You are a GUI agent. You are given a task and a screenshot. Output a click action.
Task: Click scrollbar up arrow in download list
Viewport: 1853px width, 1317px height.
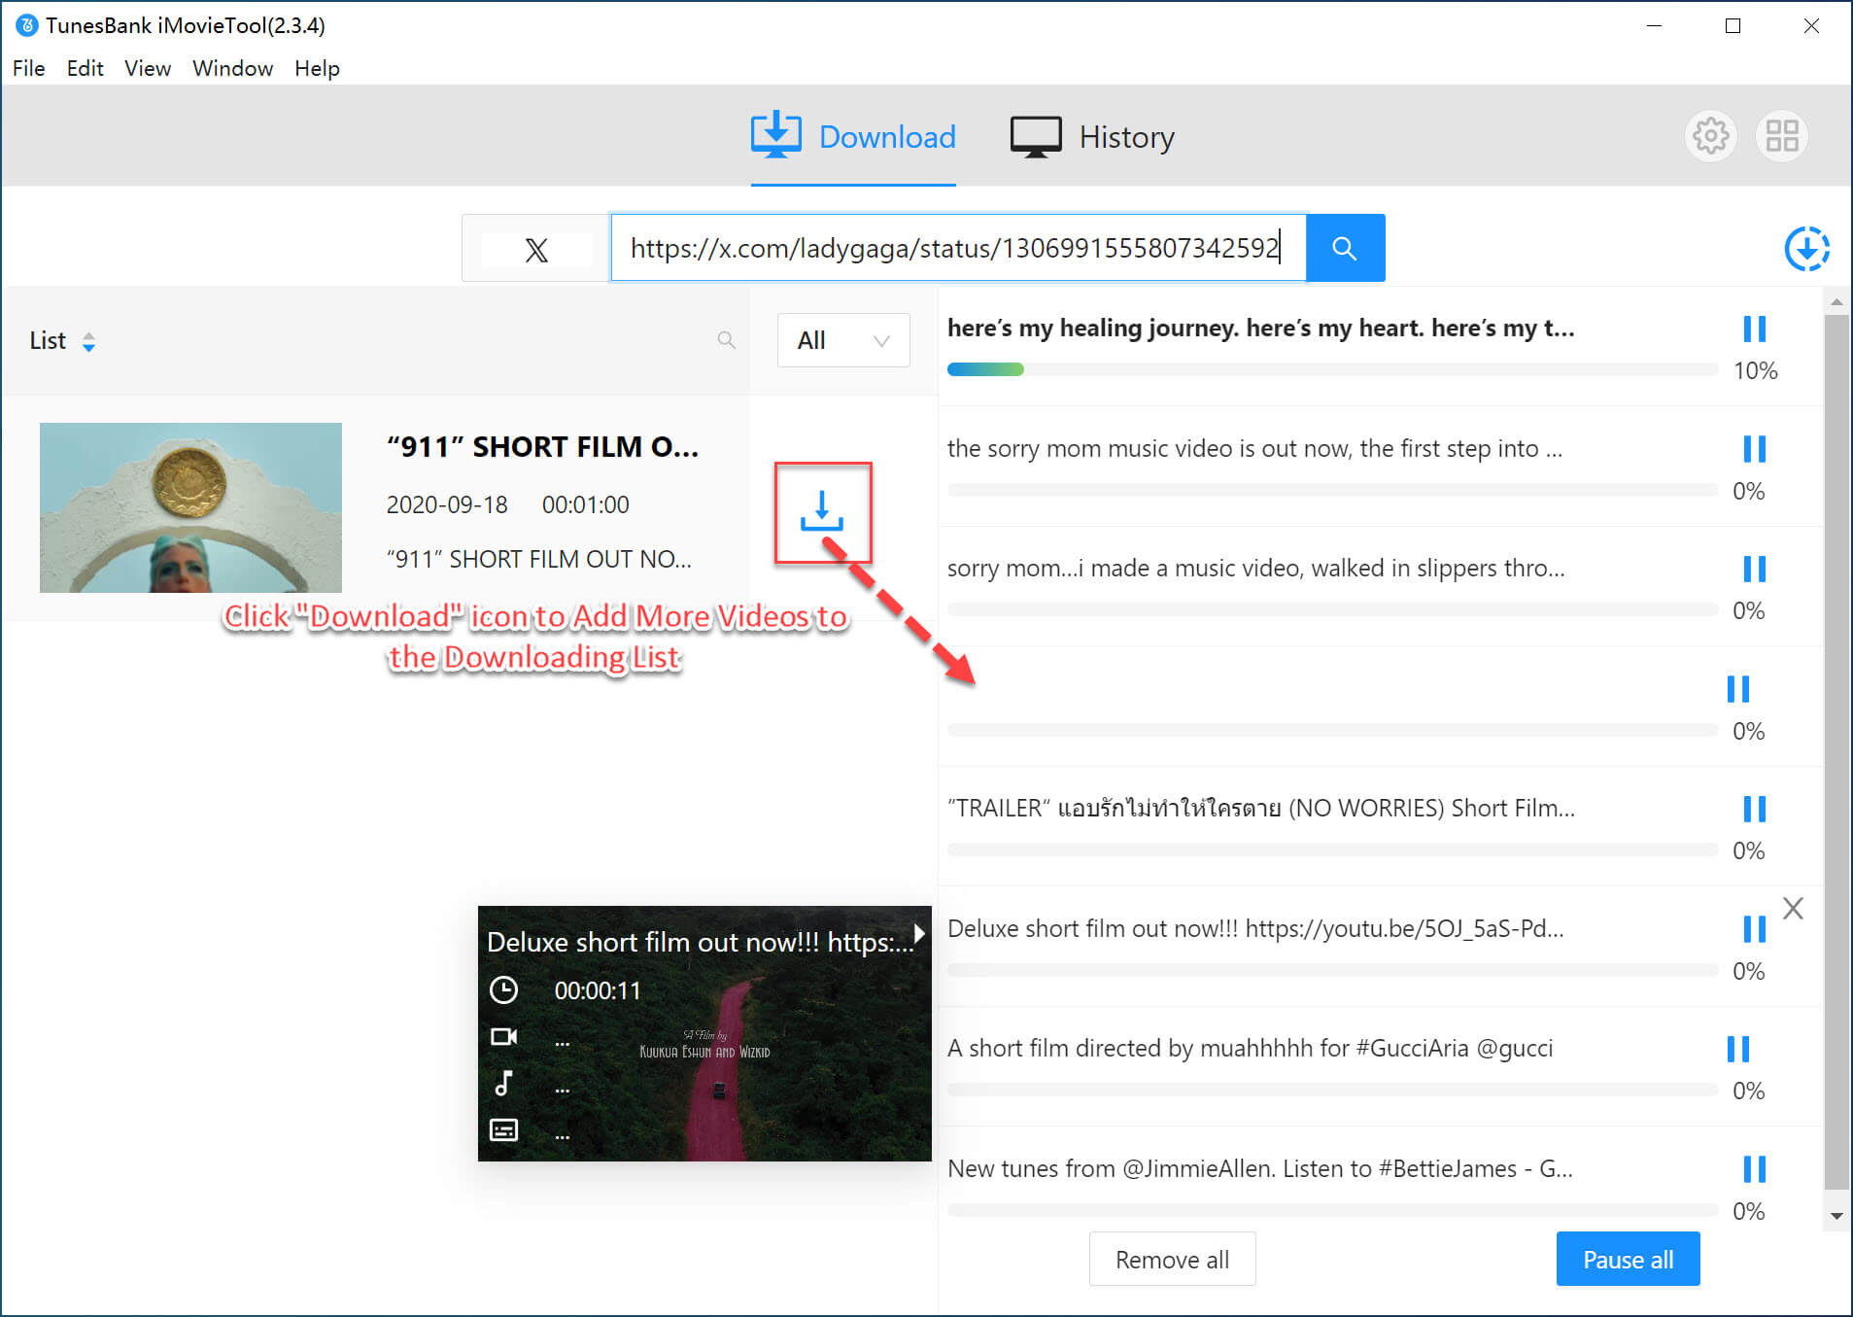point(1836,301)
